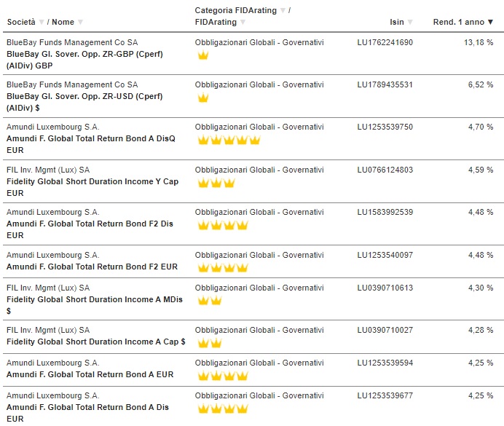Sort by Categoria FIDArating arrow
504x426 pixels.
click(283, 11)
